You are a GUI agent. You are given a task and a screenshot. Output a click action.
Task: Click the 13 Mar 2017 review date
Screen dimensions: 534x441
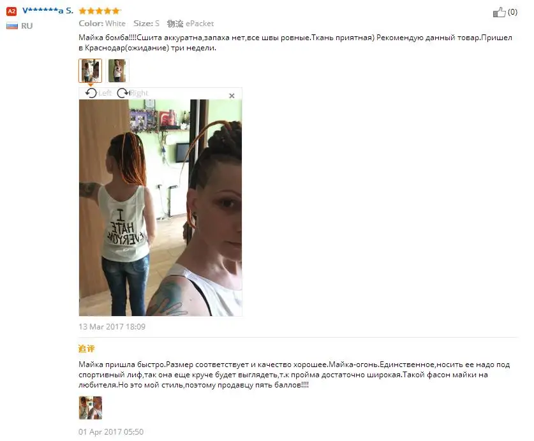112,327
